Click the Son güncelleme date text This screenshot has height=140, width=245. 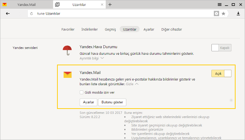pyautogui.click(x=101, y=113)
